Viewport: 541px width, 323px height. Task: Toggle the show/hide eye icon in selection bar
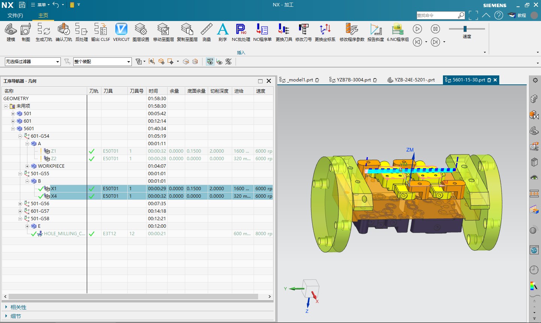tap(219, 62)
